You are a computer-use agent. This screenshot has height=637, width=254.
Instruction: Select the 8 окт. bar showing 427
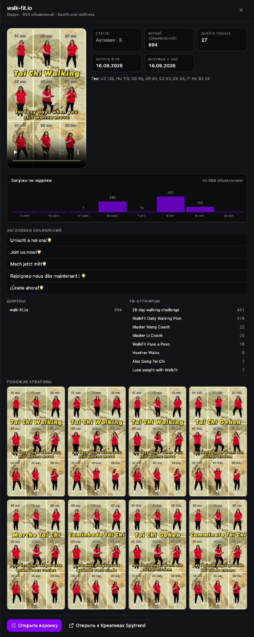click(x=170, y=204)
